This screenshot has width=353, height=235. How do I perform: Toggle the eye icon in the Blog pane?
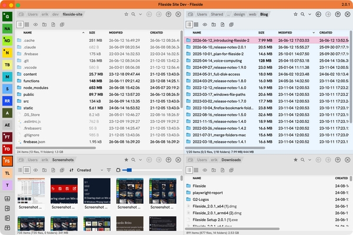[x=205, y=25]
